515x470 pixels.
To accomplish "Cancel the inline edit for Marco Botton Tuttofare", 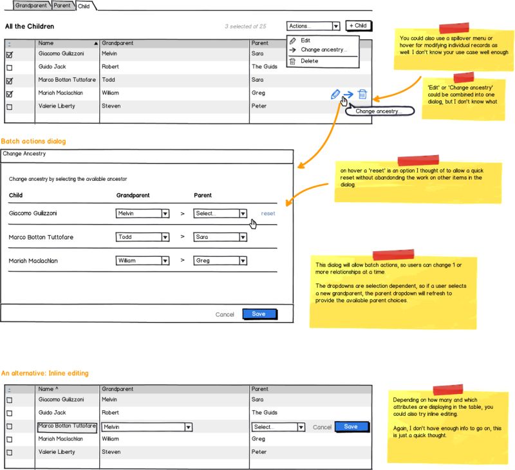I will [322, 427].
